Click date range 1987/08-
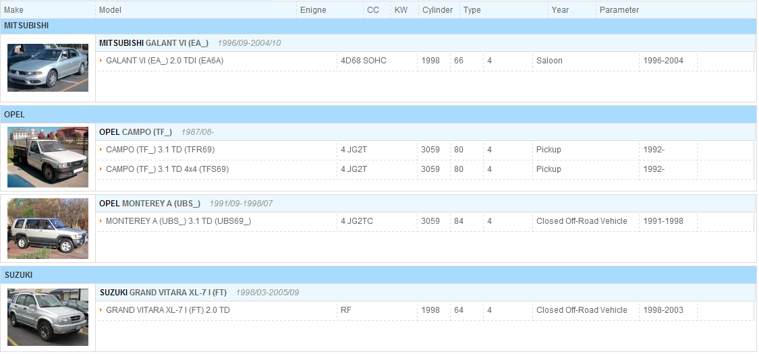This screenshot has height=354, width=759. (198, 132)
